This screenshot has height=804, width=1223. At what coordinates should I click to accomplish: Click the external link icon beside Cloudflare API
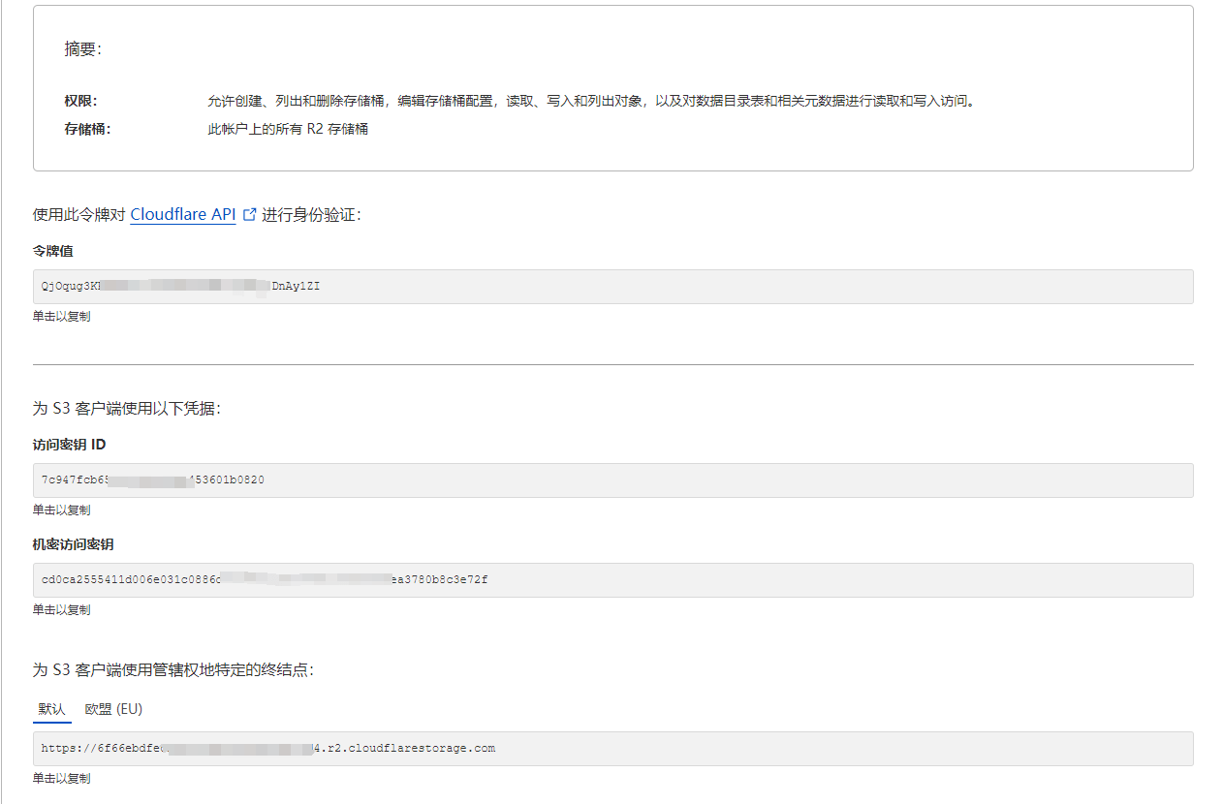click(250, 214)
